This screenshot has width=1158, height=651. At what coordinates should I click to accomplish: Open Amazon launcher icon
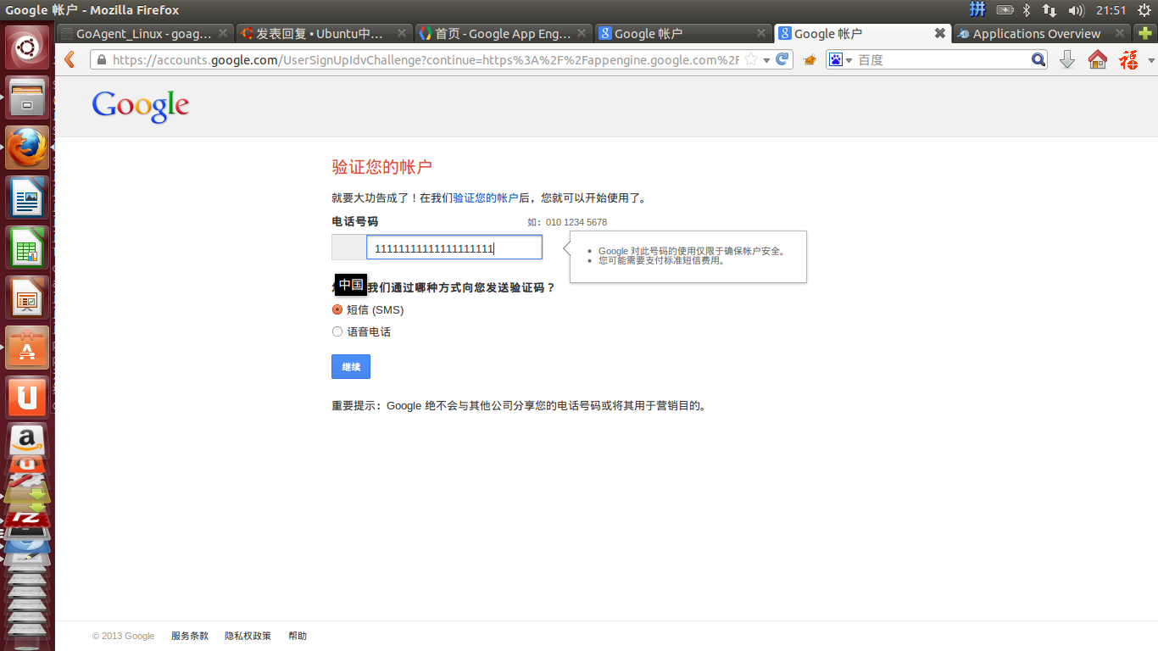(x=28, y=440)
